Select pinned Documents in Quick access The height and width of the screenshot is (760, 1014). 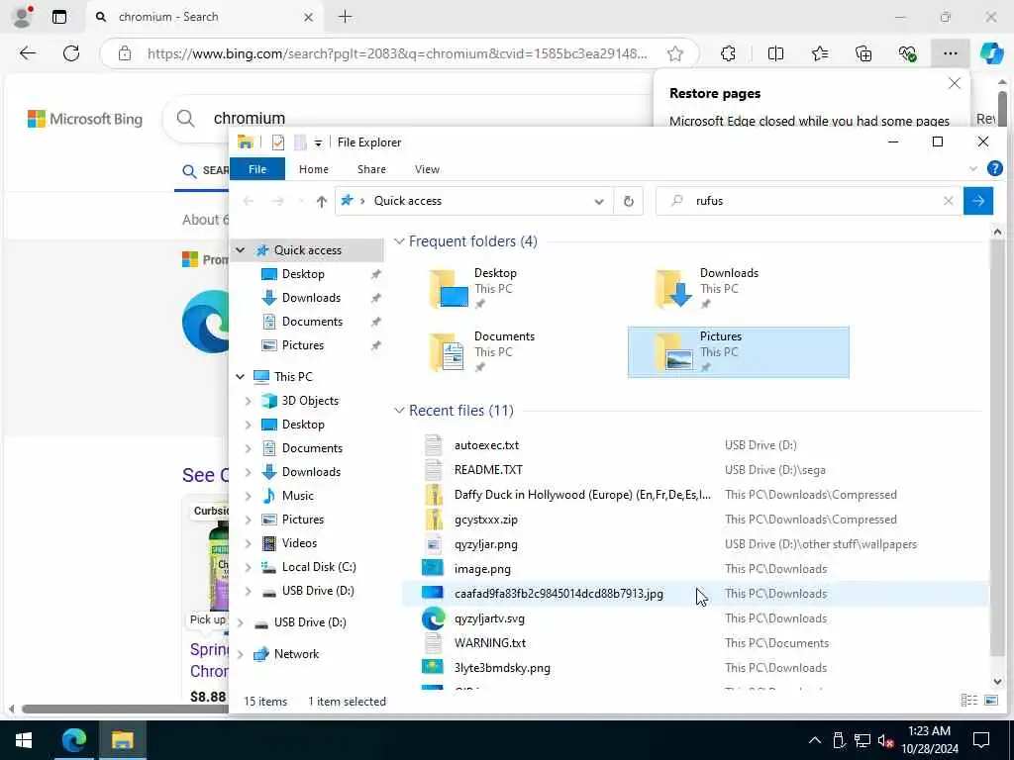[312, 322]
